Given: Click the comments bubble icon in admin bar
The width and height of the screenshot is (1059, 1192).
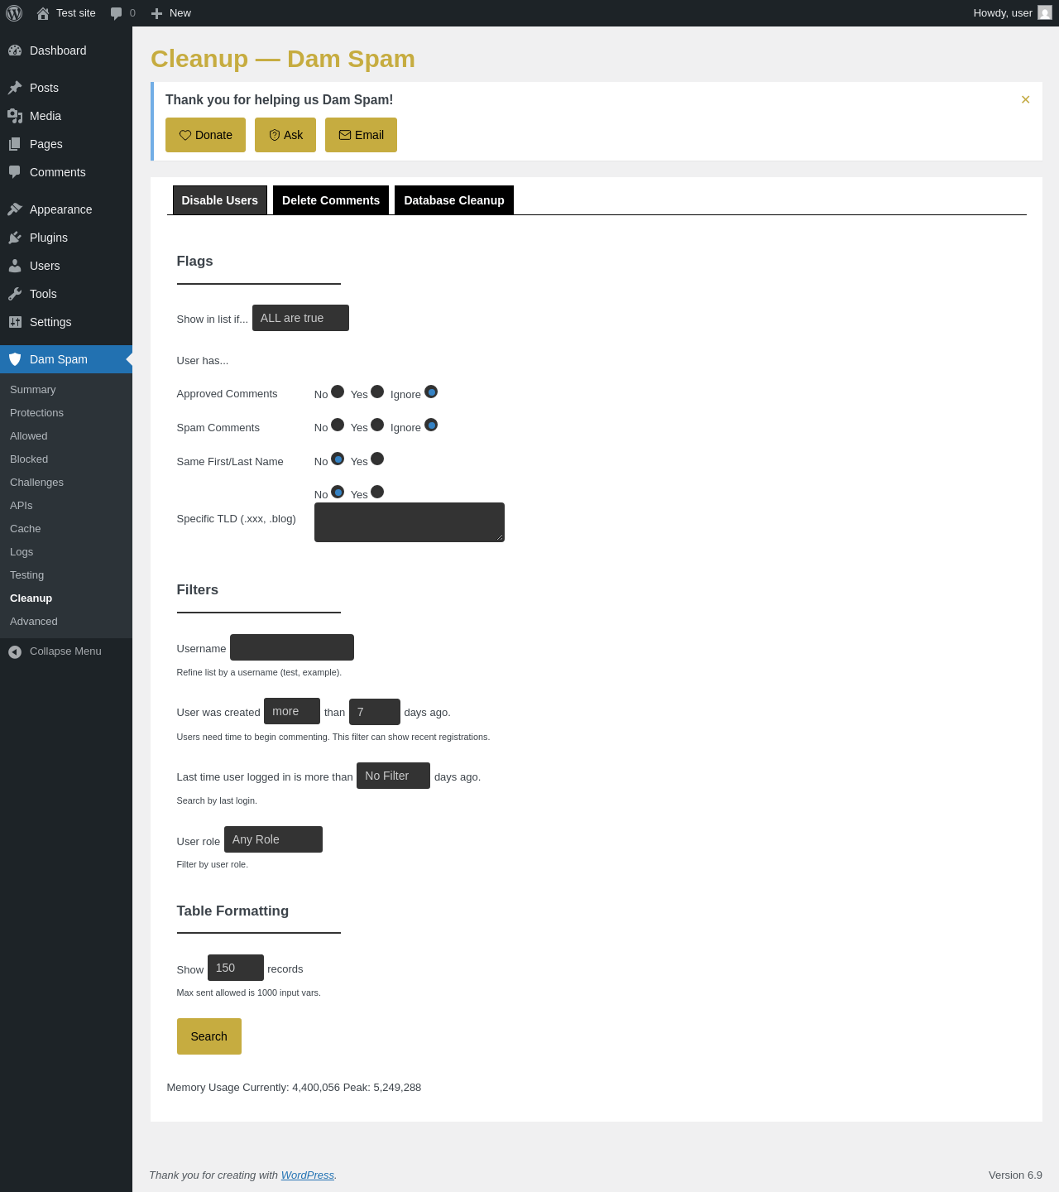Looking at the screenshot, I should (x=117, y=13).
